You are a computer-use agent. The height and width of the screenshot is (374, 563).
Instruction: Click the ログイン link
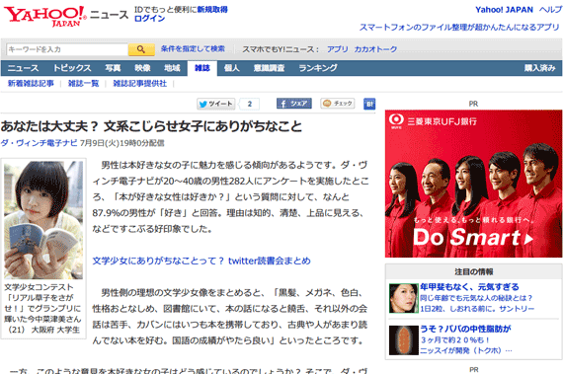[149, 19]
